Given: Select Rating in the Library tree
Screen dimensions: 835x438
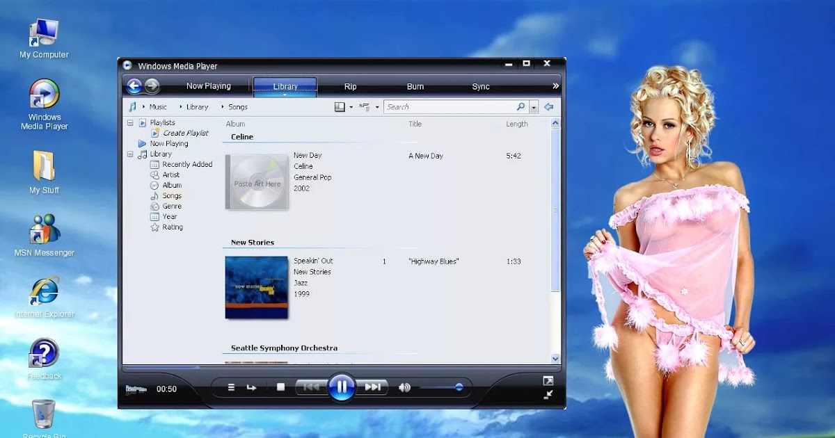Looking at the screenshot, I should [x=173, y=227].
